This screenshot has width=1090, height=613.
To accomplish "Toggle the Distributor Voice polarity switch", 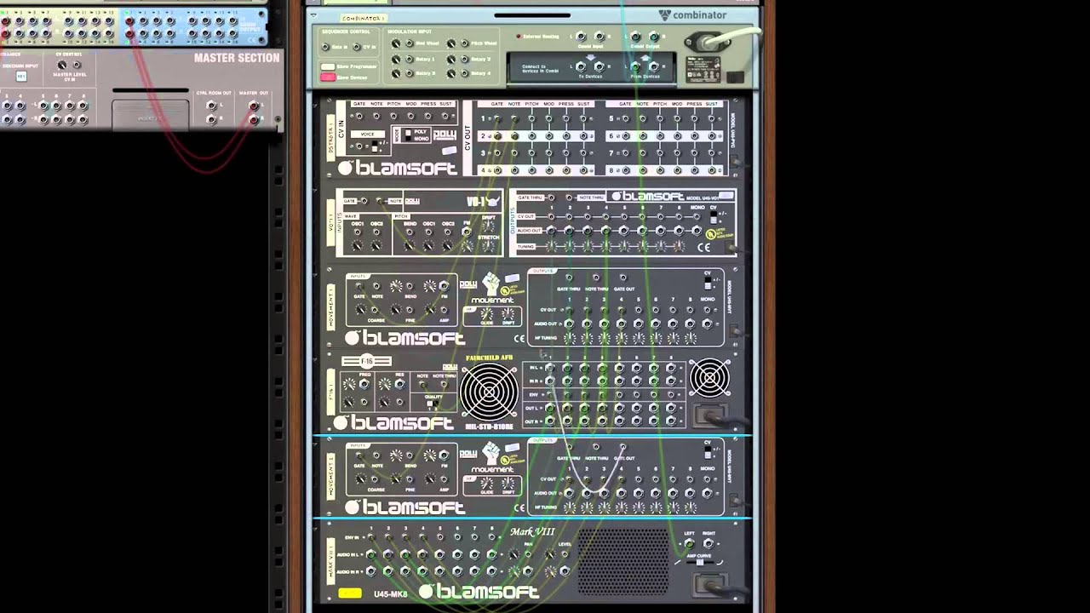I will [376, 146].
